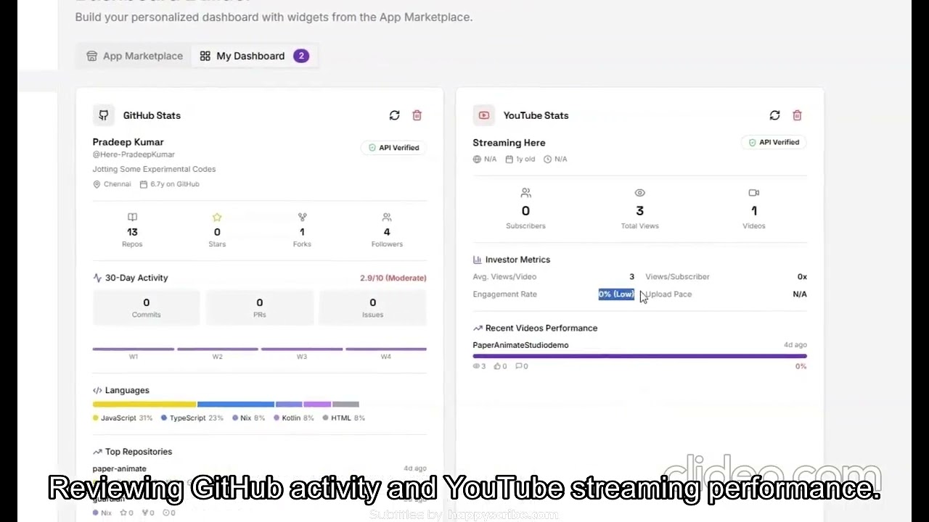
Task: Click the Upload Pace N/A value
Action: (x=800, y=294)
